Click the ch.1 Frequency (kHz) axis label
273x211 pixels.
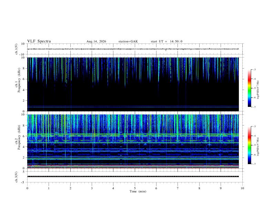[18, 84]
